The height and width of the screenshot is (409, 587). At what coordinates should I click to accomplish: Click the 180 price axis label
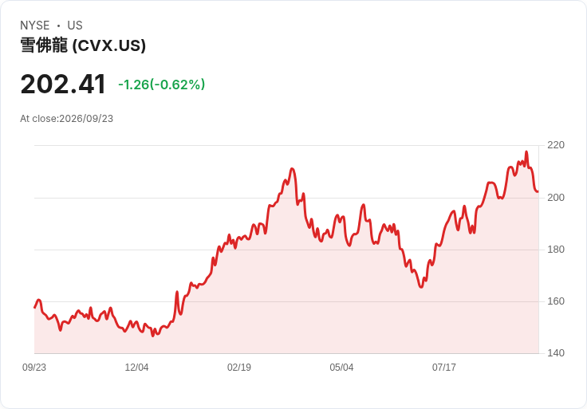pyautogui.click(x=556, y=250)
